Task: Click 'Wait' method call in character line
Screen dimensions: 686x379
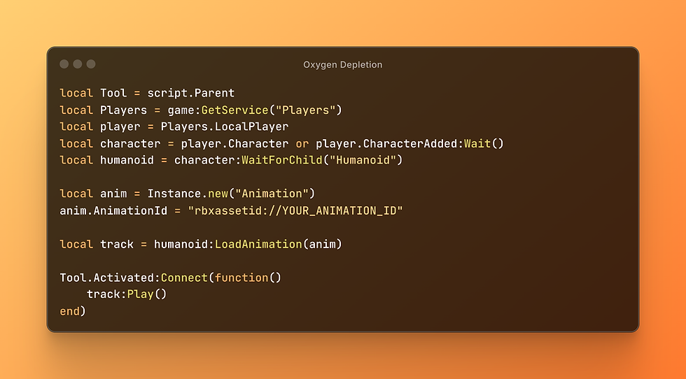Action: point(477,144)
